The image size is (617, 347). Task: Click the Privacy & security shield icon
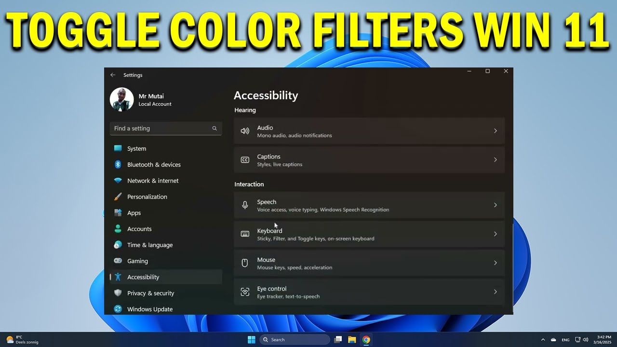[x=118, y=293]
